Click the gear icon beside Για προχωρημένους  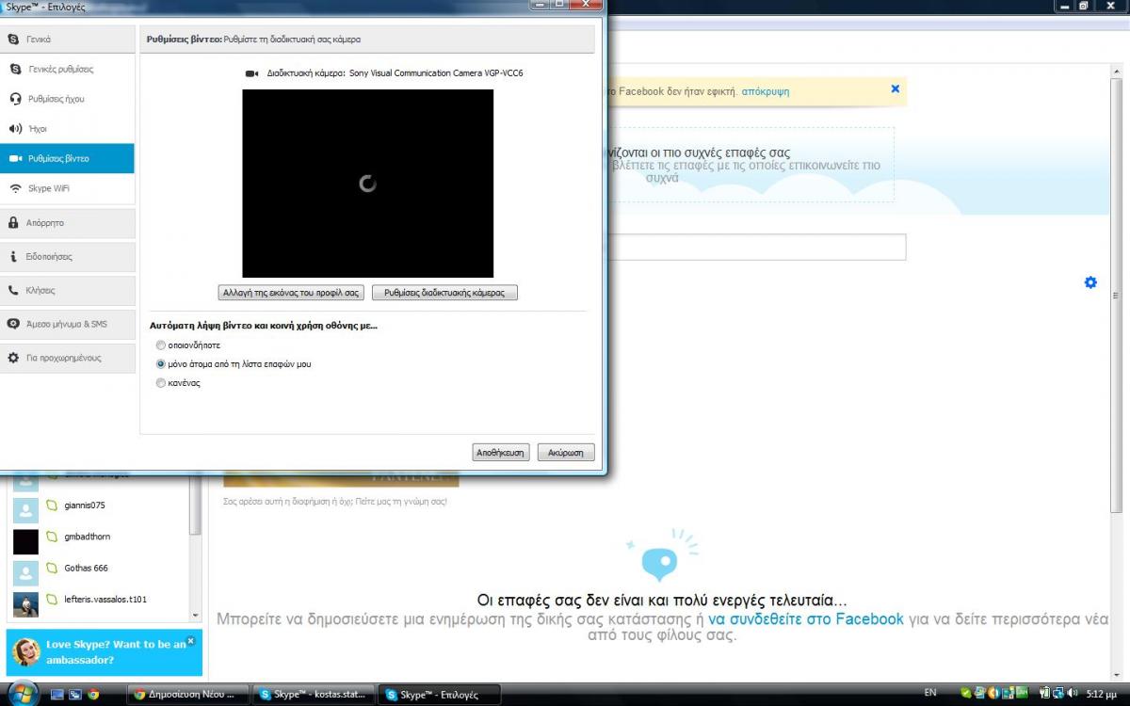coord(13,358)
